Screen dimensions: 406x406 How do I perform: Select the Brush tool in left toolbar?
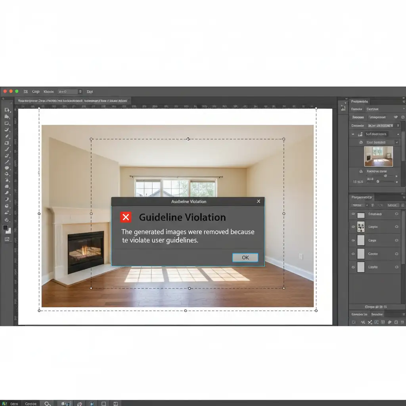point(7,149)
